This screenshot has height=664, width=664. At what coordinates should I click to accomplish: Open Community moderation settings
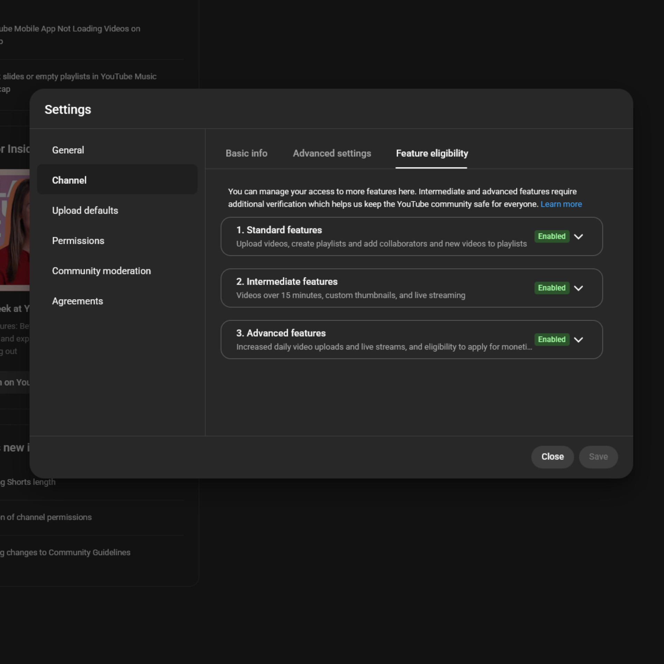coord(101,271)
